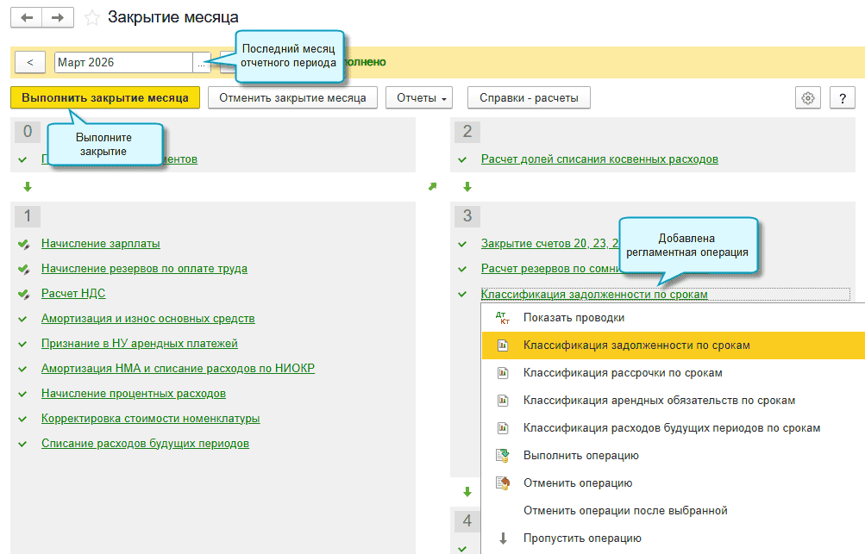Open help with the question mark button
Viewport: 865px width, 554px height.
tap(842, 98)
